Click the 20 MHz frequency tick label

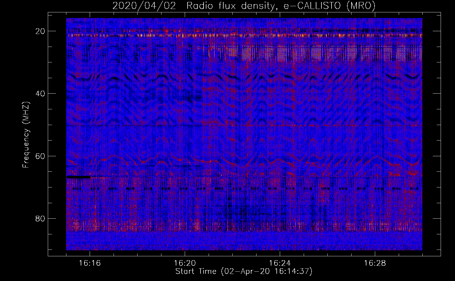(x=40, y=31)
